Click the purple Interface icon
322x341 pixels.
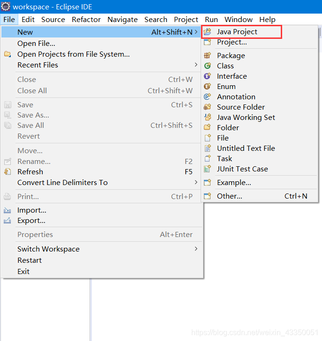[x=207, y=76]
